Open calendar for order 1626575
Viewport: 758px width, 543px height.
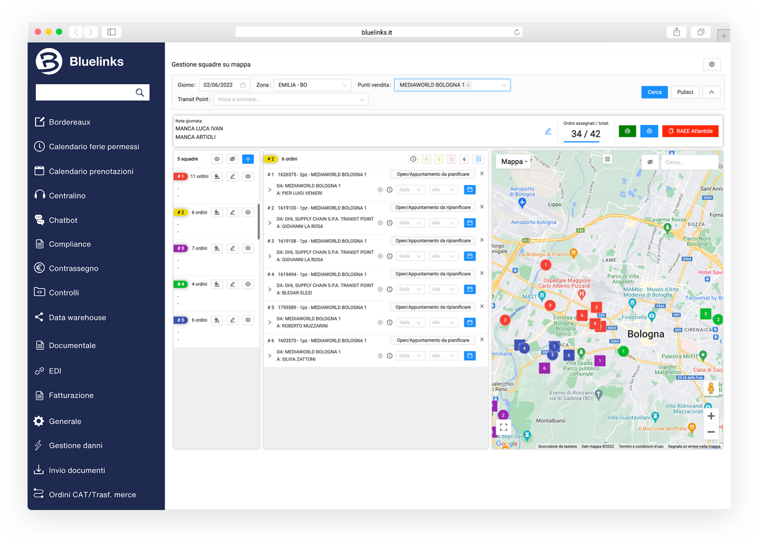click(469, 189)
